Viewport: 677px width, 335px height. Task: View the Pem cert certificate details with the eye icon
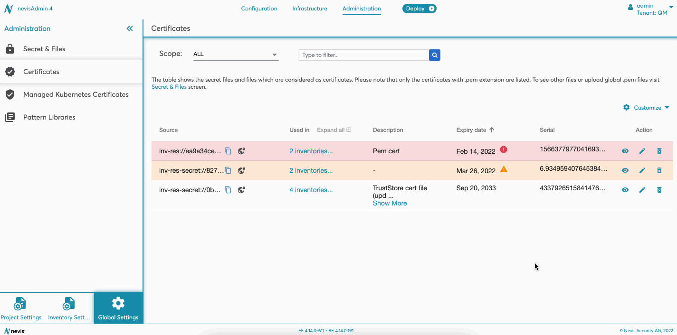tap(625, 151)
